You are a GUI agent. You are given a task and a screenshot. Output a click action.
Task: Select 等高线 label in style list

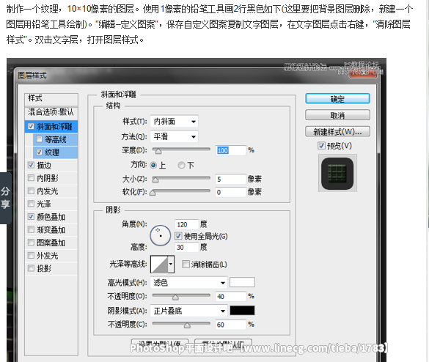(56, 139)
